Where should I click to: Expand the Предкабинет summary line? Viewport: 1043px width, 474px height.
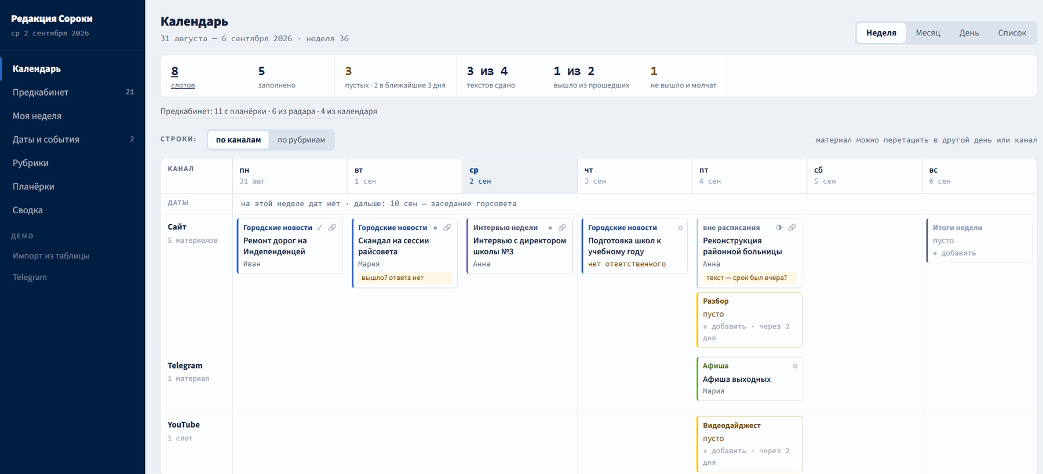click(x=269, y=111)
